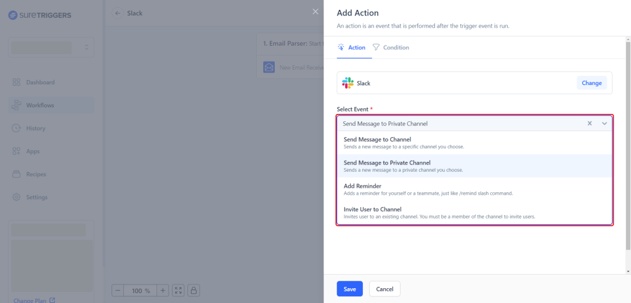
Task: Switch to the Condition tab
Action: tap(391, 47)
